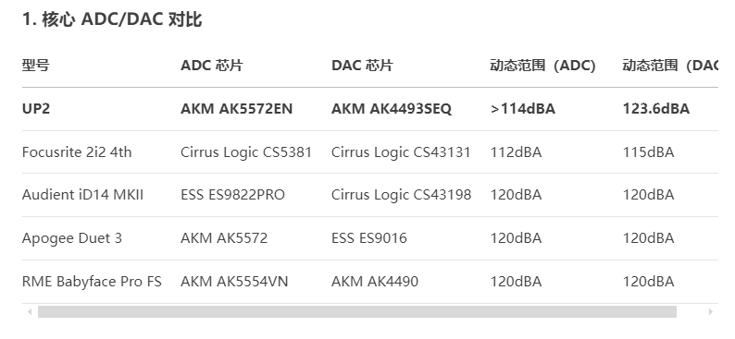Click the 动态范围 (ADC) column header
Image resolution: width=735 pixels, height=339 pixels.
click(x=542, y=66)
